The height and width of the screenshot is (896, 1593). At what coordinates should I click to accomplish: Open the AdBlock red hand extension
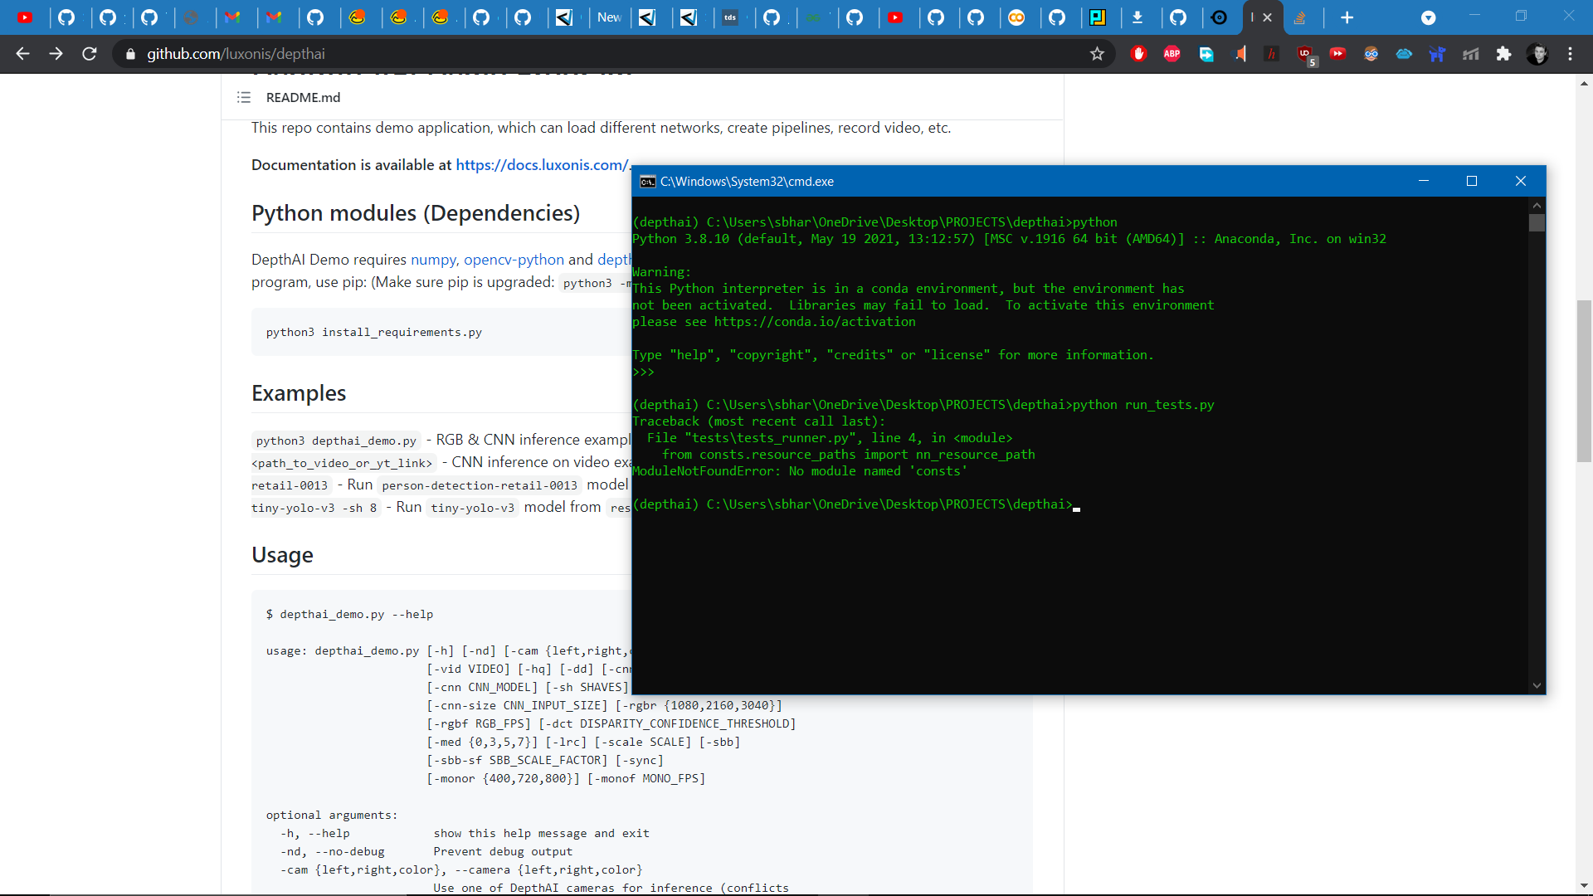pos(1138,54)
